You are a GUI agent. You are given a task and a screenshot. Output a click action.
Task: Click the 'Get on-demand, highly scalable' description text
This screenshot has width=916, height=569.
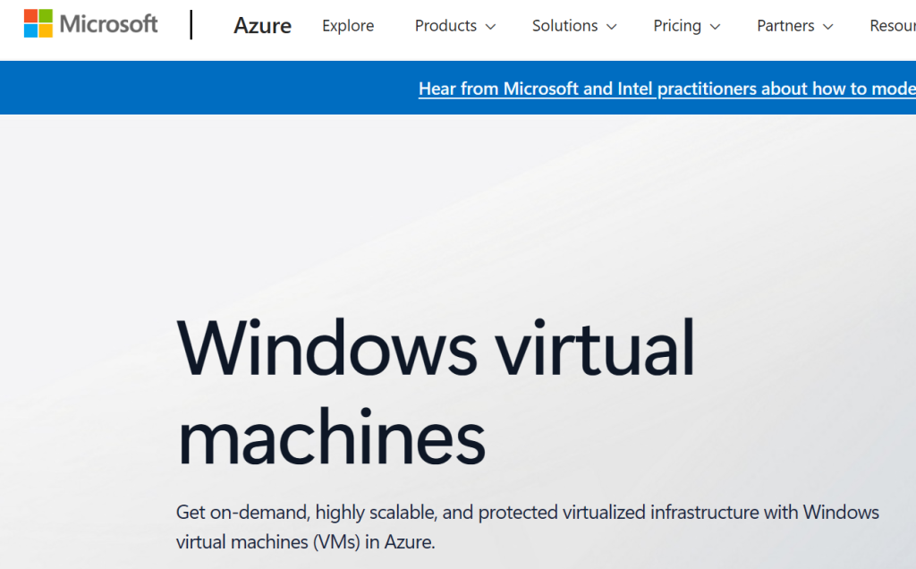point(528,527)
